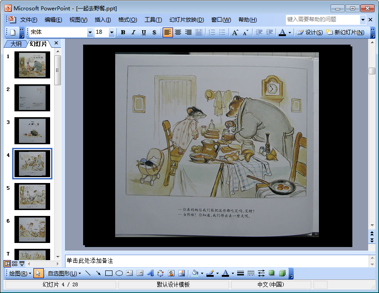Select slide 2 thumbnail
The width and height of the screenshot is (379, 293).
click(x=33, y=98)
